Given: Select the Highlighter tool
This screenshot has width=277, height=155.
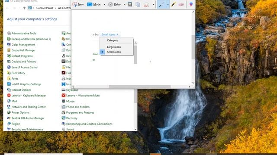Looking at the screenshot, I should click(174, 4).
